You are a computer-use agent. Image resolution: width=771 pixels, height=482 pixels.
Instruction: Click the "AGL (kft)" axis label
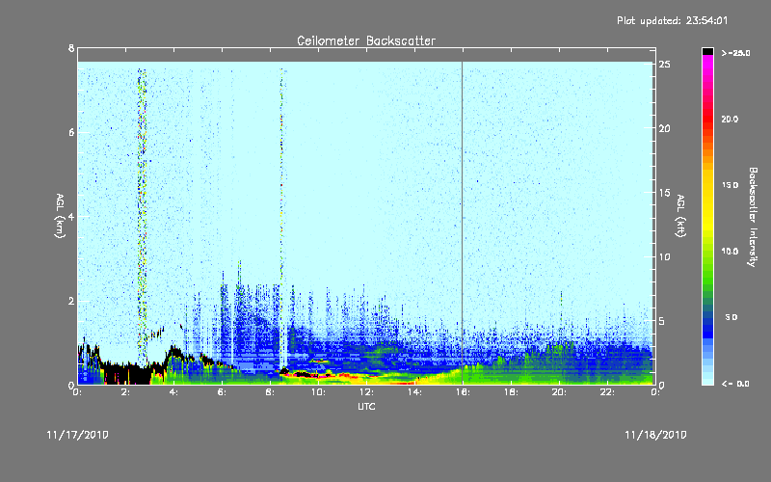point(681,216)
